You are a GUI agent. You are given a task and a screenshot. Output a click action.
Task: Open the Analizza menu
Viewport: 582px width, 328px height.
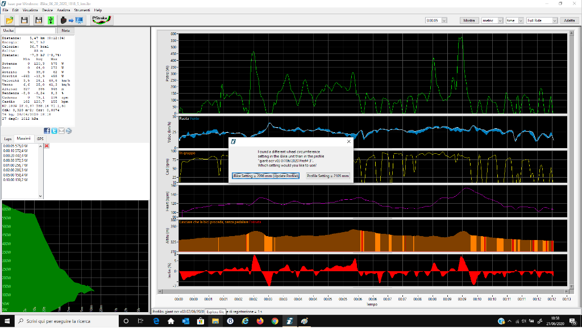click(64, 10)
